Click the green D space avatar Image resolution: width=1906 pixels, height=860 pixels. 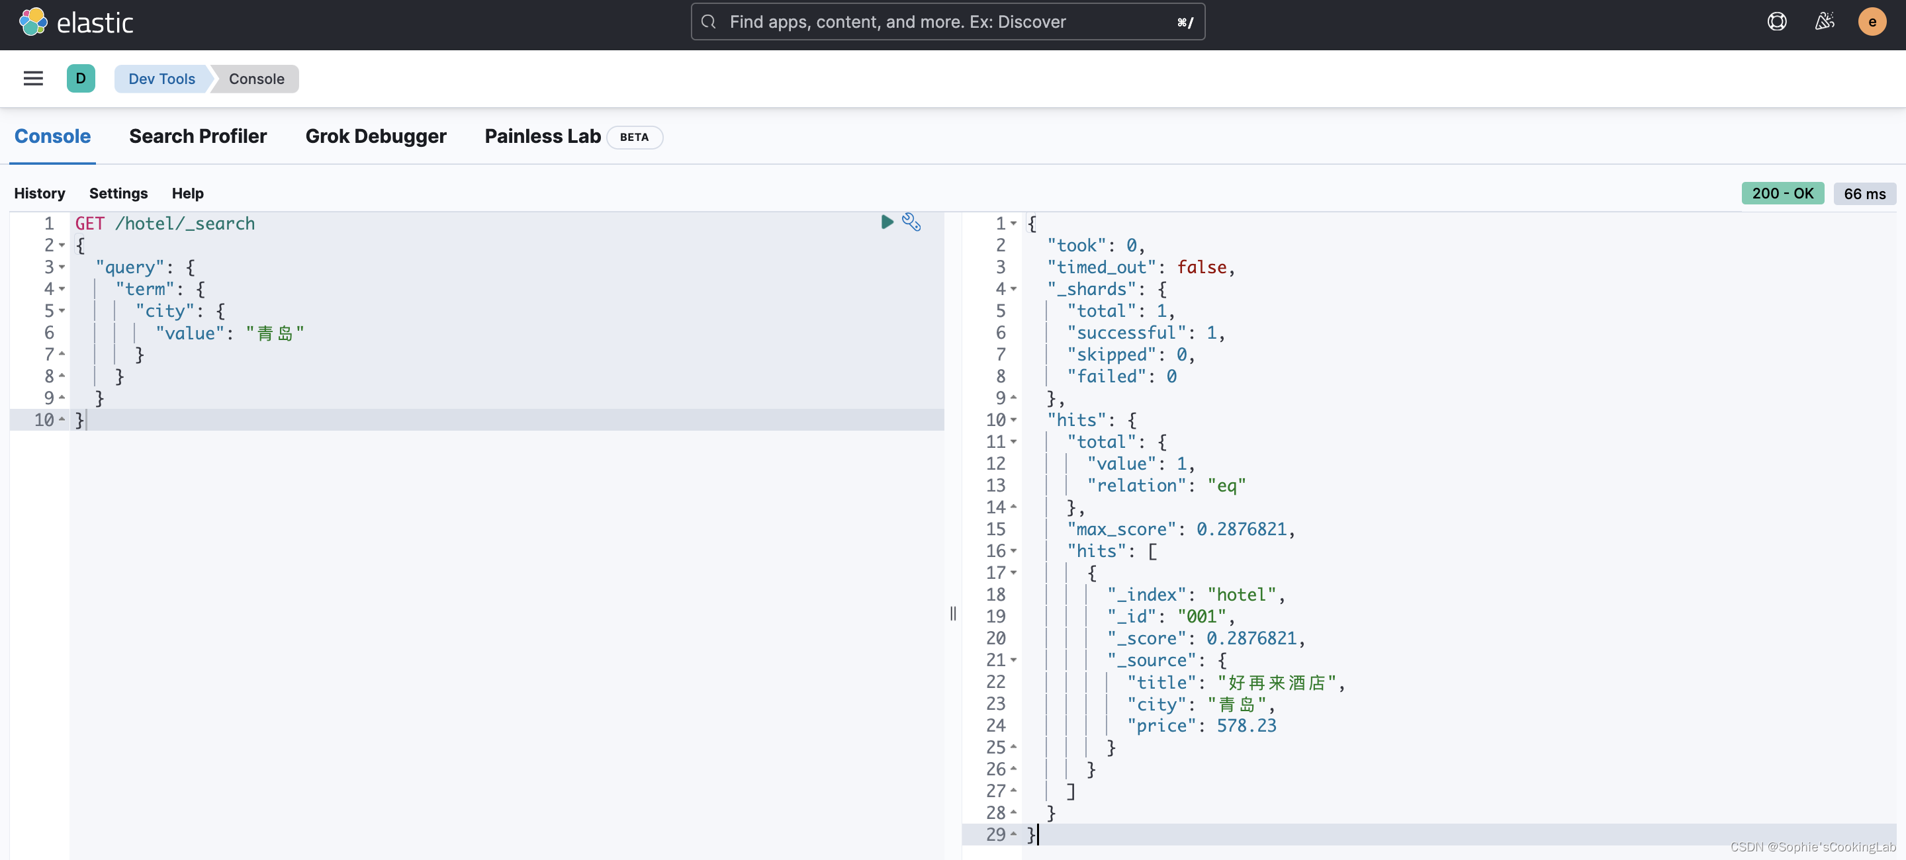click(x=81, y=78)
